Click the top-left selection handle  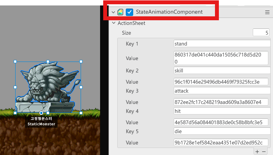tap(15, 62)
